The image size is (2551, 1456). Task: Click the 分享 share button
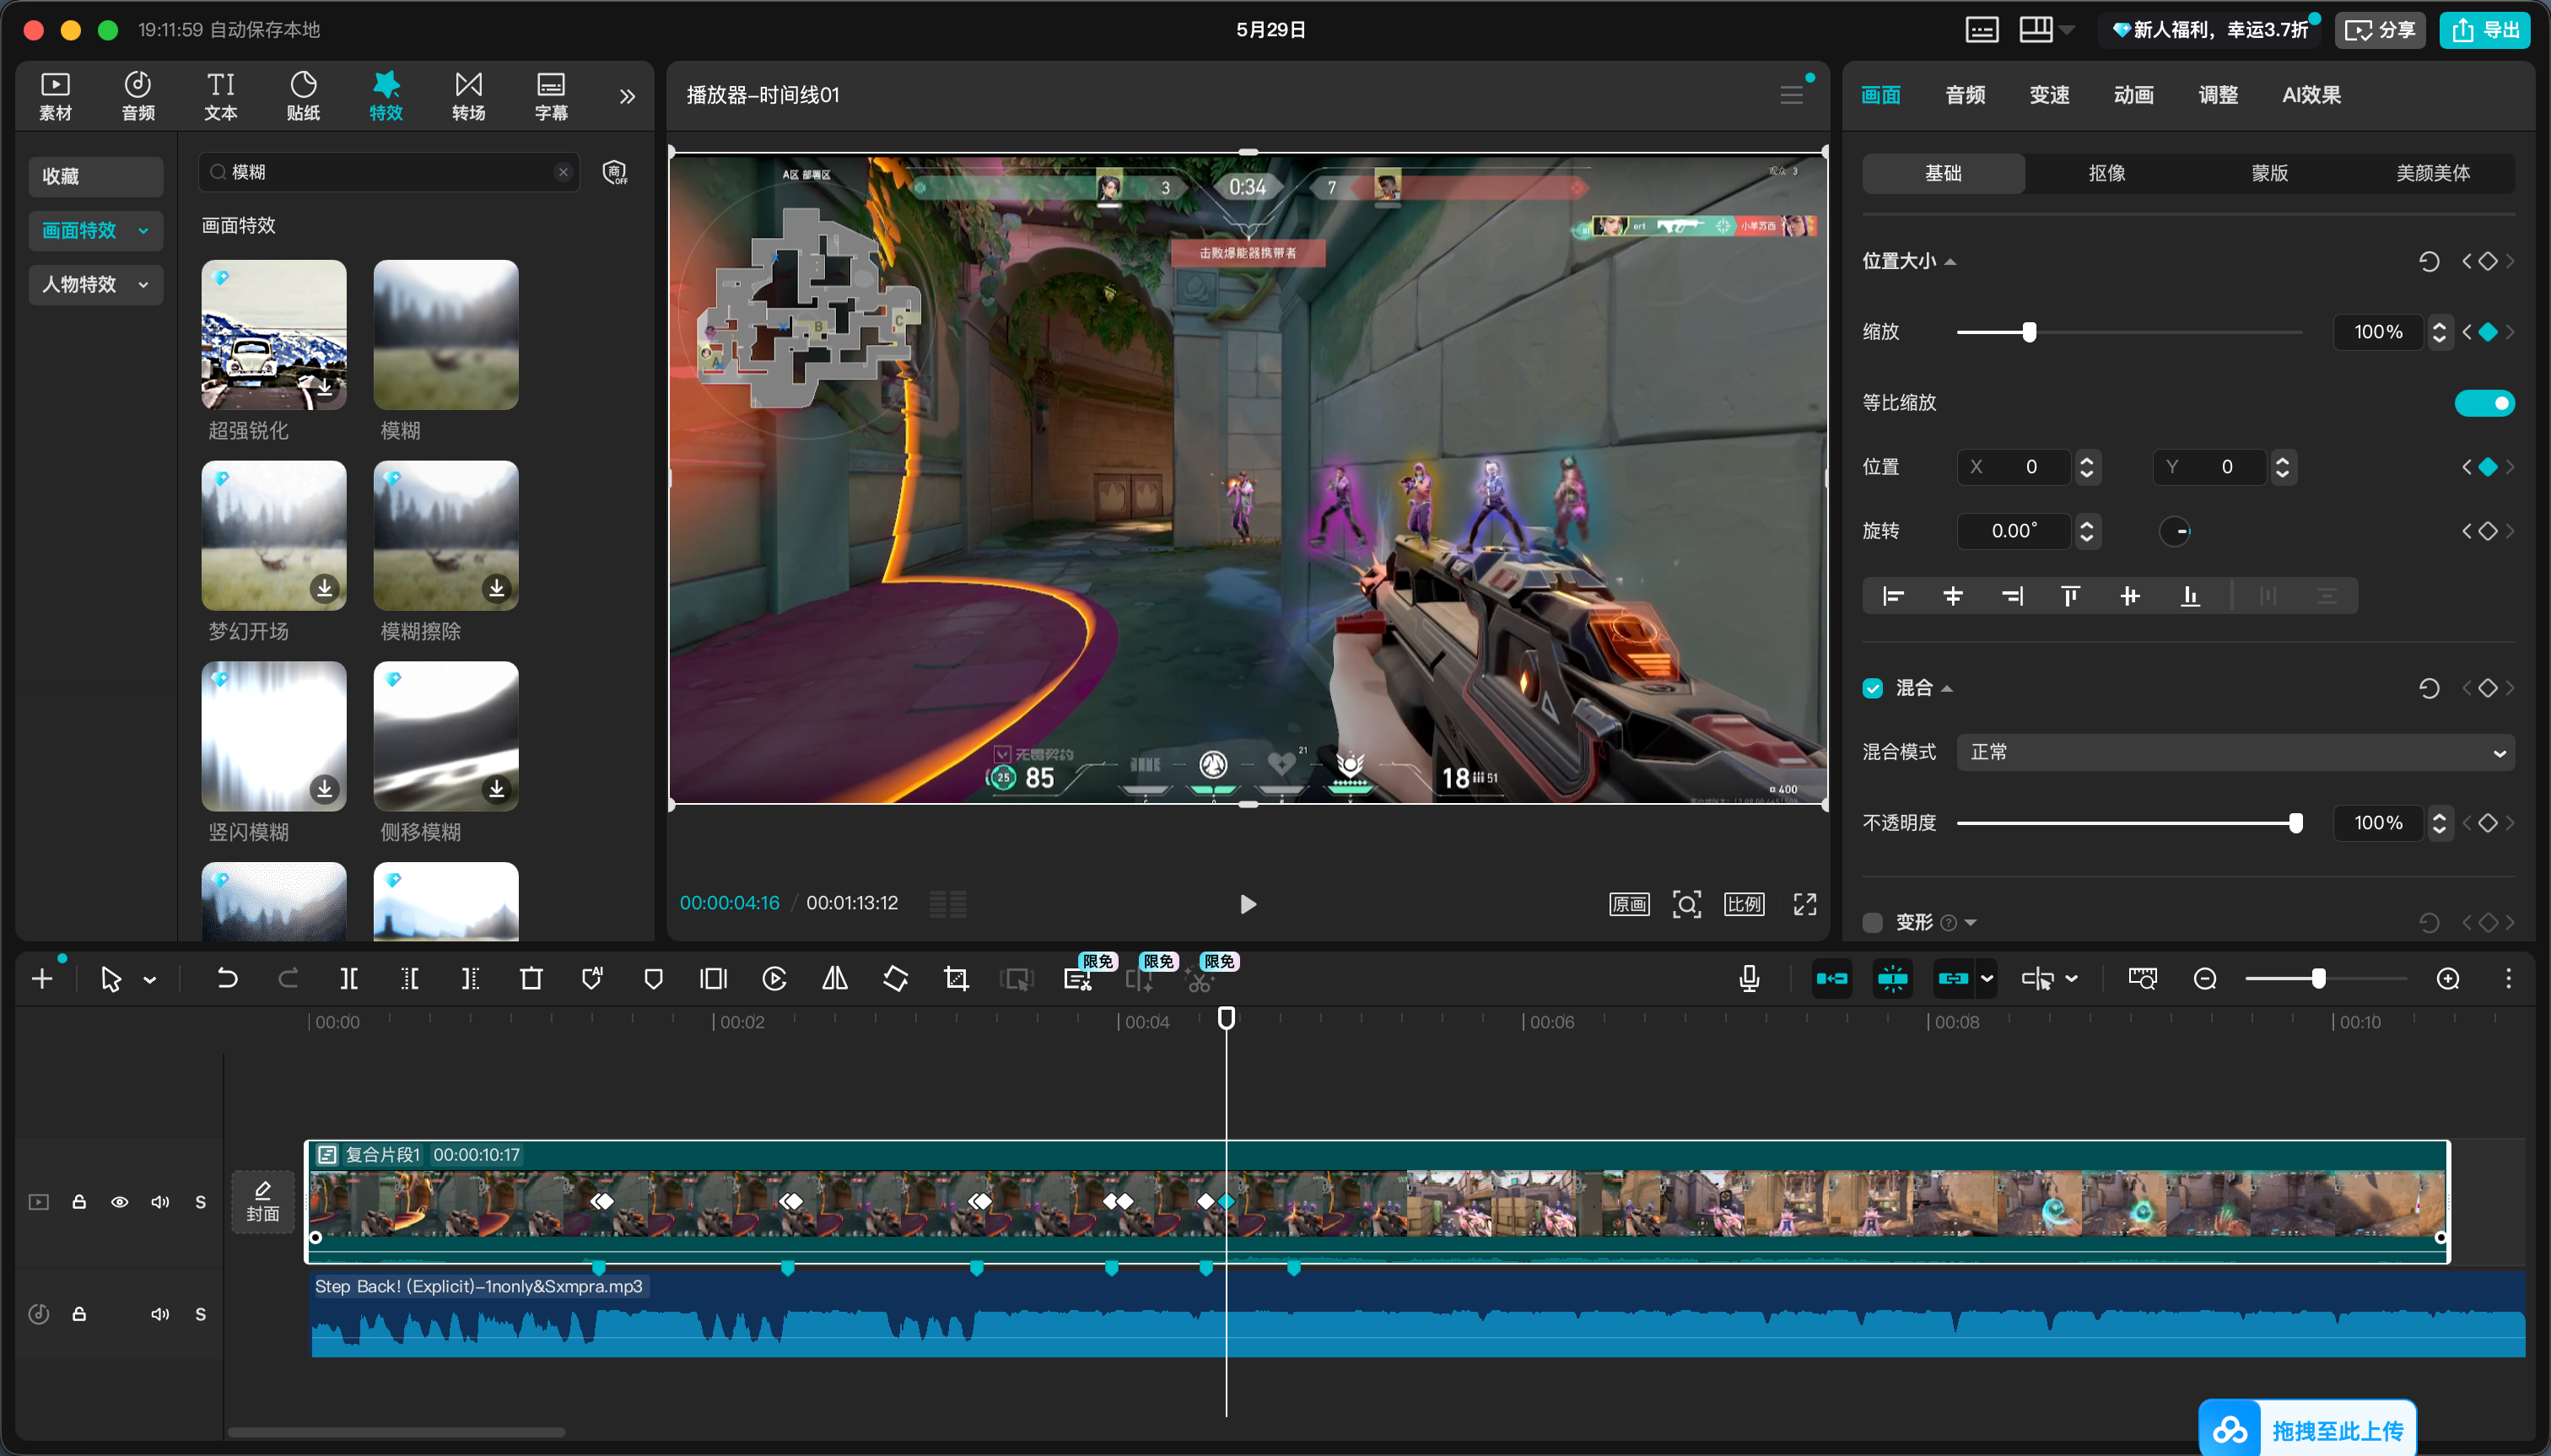pyautogui.click(x=2380, y=30)
